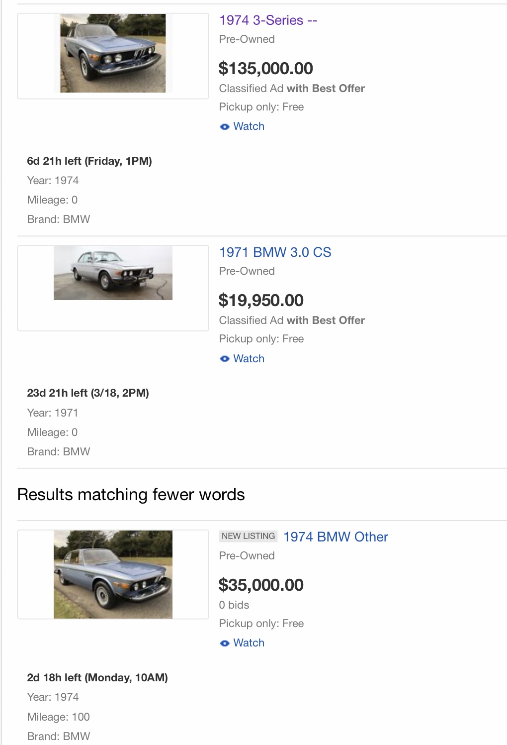507x745 pixels.
Task: Click the NEW LISTING badge
Action: pyautogui.click(x=248, y=536)
